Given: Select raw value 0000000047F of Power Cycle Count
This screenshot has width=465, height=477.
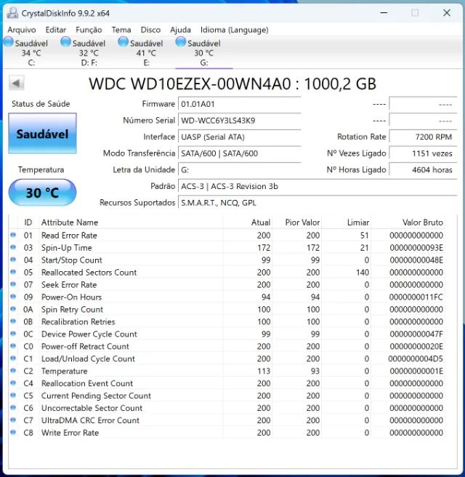Looking at the screenshot, I should [416, 334].
